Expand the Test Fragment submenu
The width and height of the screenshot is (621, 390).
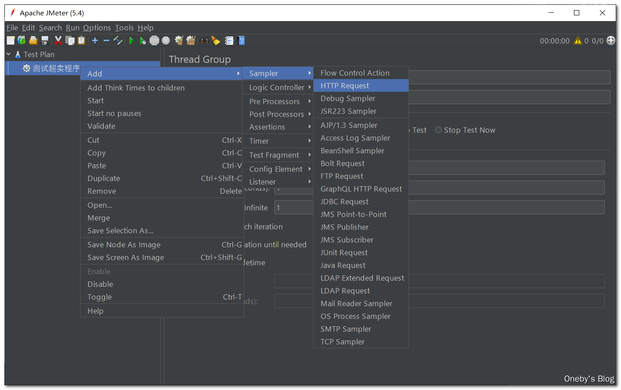pyautogui.click(x=278, y=155)
